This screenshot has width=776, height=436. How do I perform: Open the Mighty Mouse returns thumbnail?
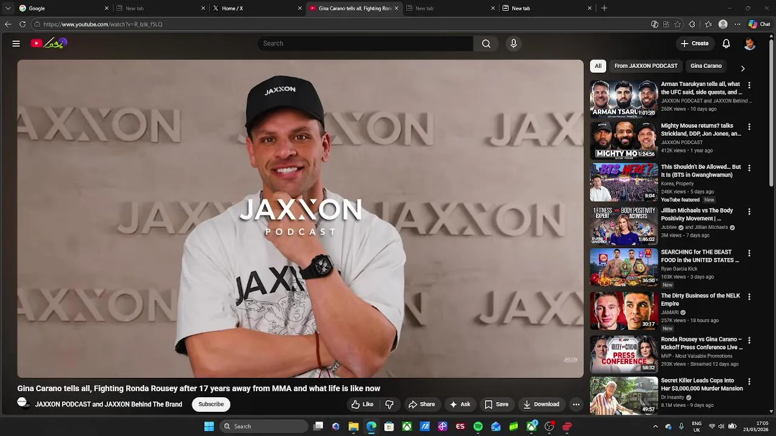(x=624, y=140)
